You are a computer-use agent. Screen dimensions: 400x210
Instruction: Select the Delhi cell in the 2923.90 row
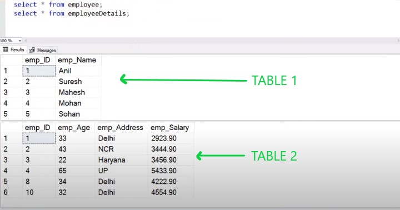(x=122, y=138)
